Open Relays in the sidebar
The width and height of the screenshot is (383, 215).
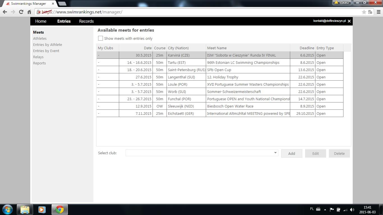click(x=38, y=57)
